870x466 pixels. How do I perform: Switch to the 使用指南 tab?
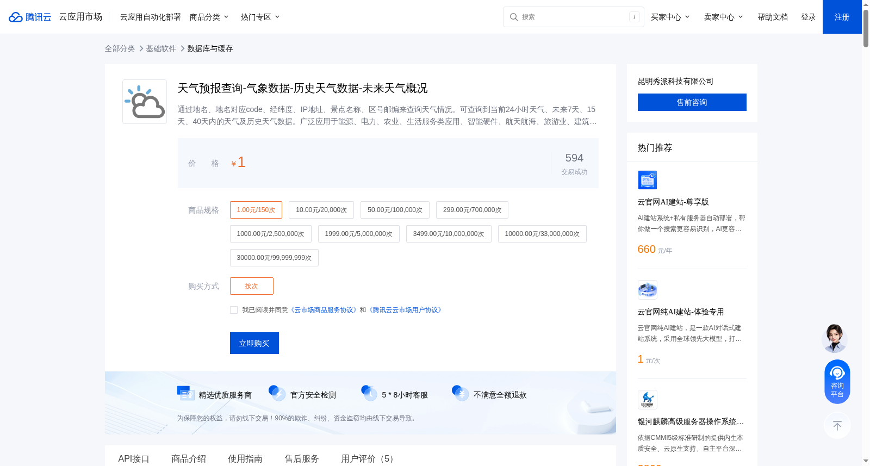pos(245,458)
